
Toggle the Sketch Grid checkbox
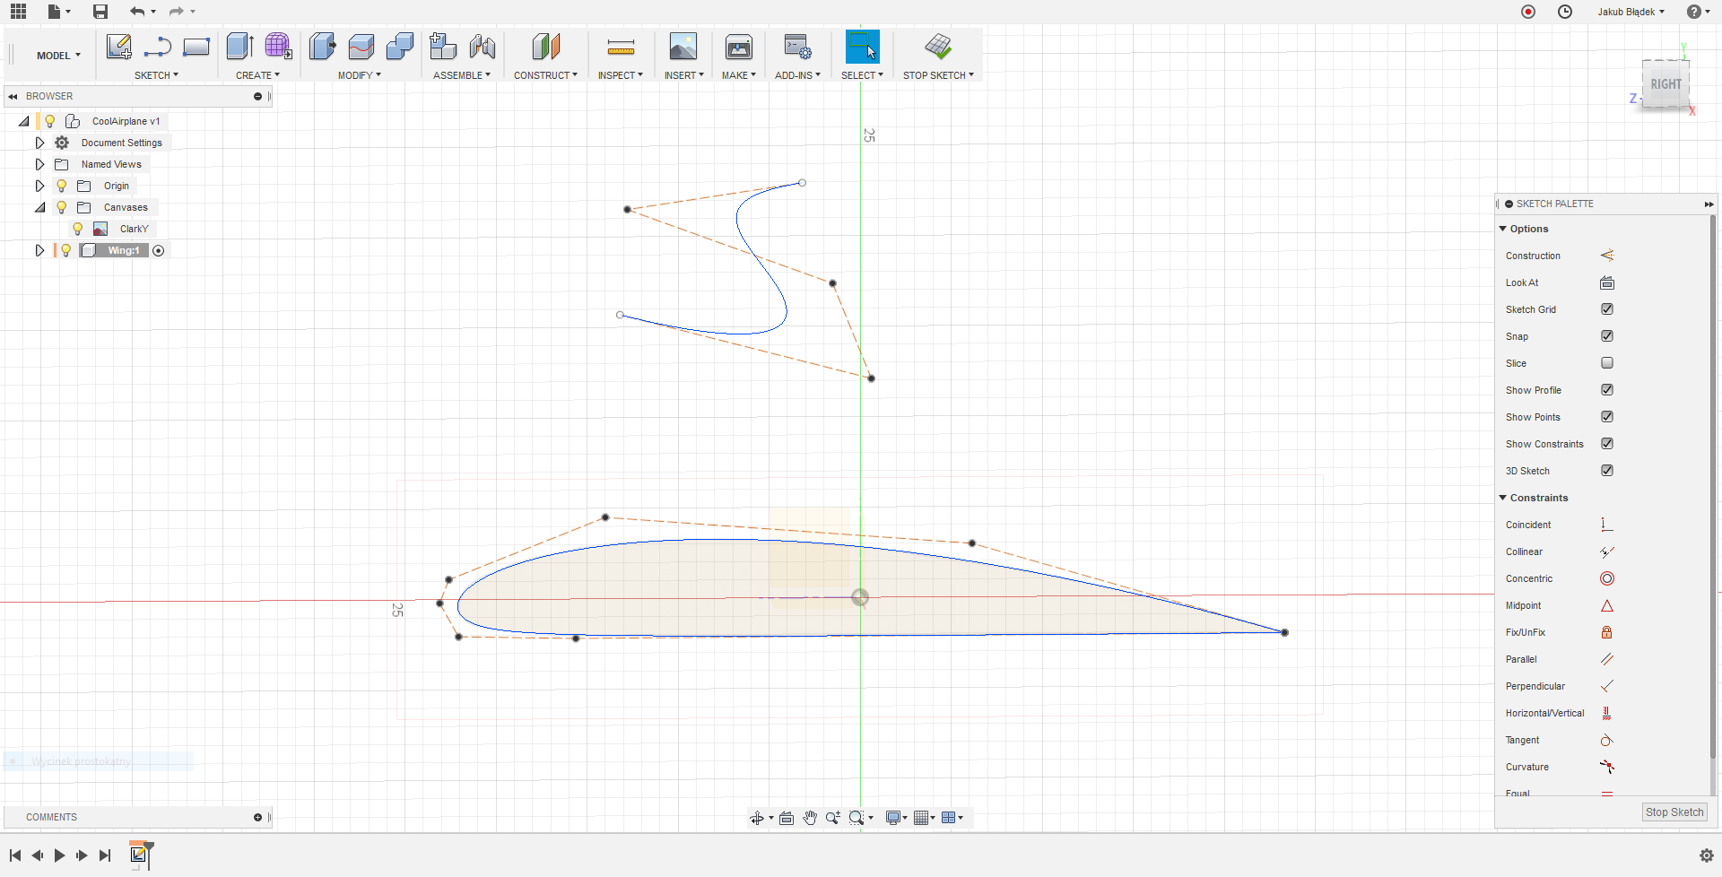(x=1606, y=309)
